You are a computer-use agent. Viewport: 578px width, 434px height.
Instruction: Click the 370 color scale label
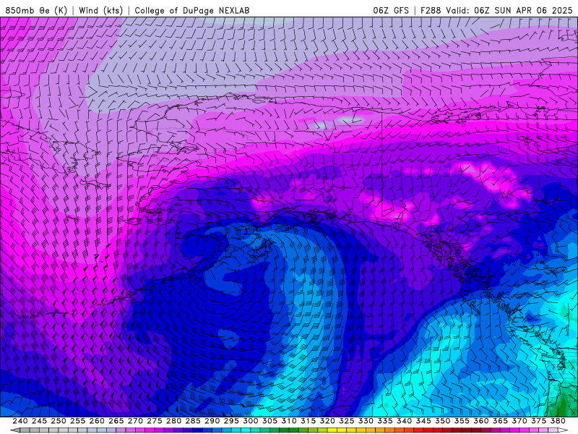(519, 421)
